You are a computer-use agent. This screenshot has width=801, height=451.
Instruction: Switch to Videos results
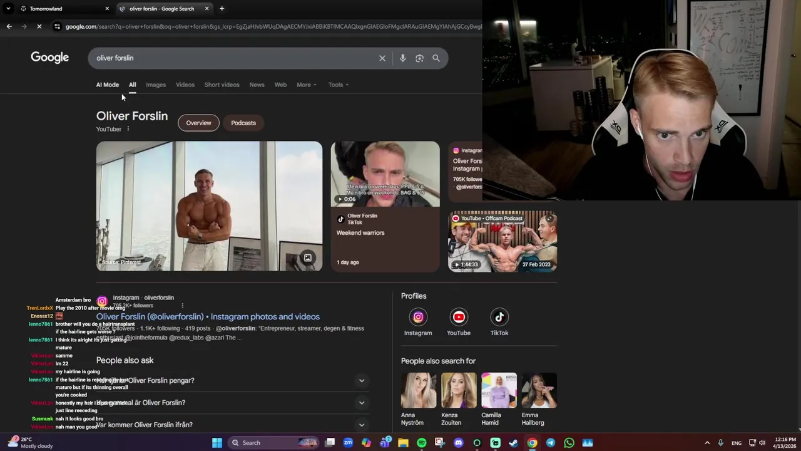(x=185, y=85)
